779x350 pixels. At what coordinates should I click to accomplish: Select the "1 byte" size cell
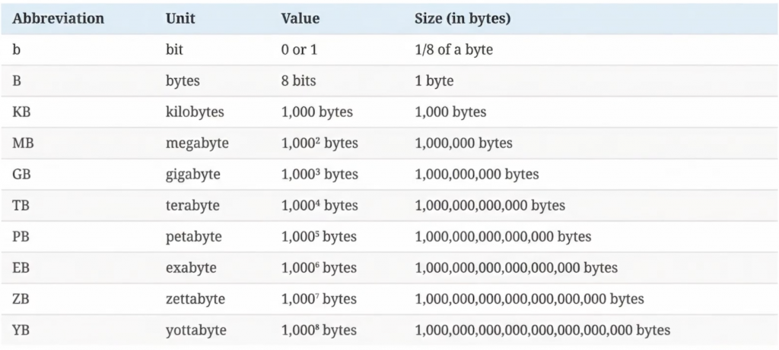tap(434, 80)
